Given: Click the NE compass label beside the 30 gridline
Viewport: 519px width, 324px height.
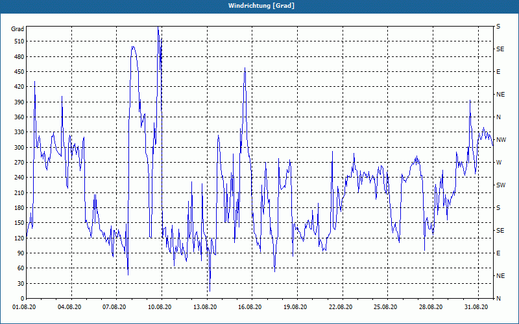Looking at the screenshot, I should click(x=501, y=276).
